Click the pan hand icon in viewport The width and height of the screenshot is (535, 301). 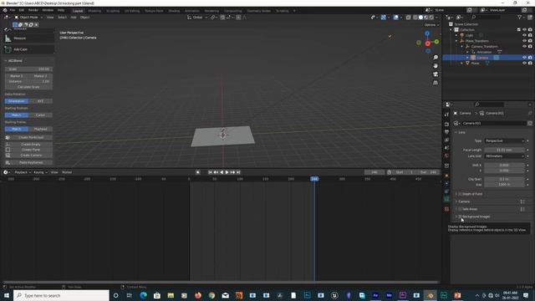coord(436,65)
